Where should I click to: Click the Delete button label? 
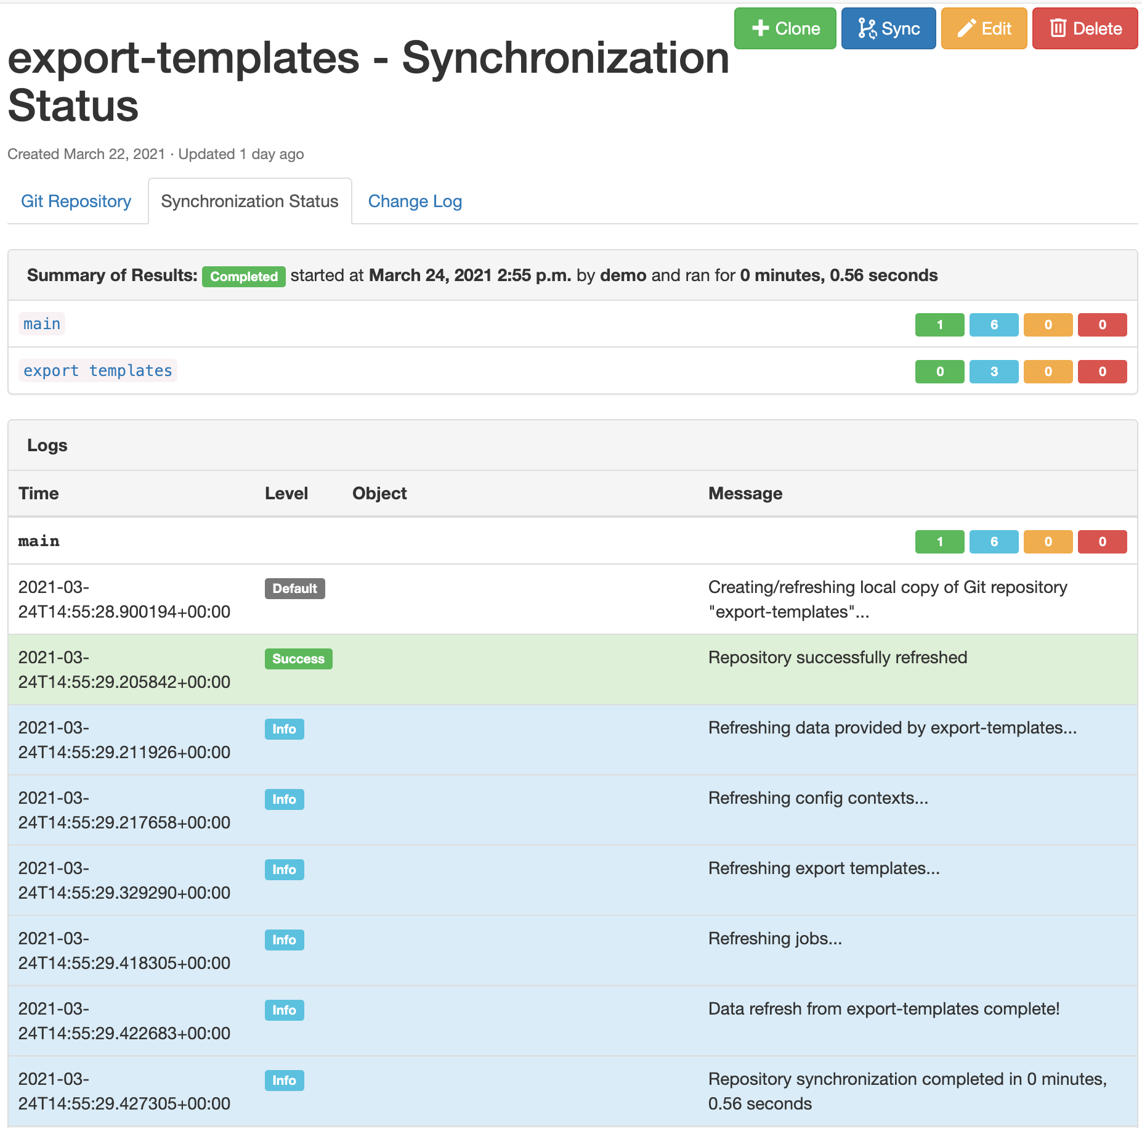pyautogui.click(x=1098, y=28)
